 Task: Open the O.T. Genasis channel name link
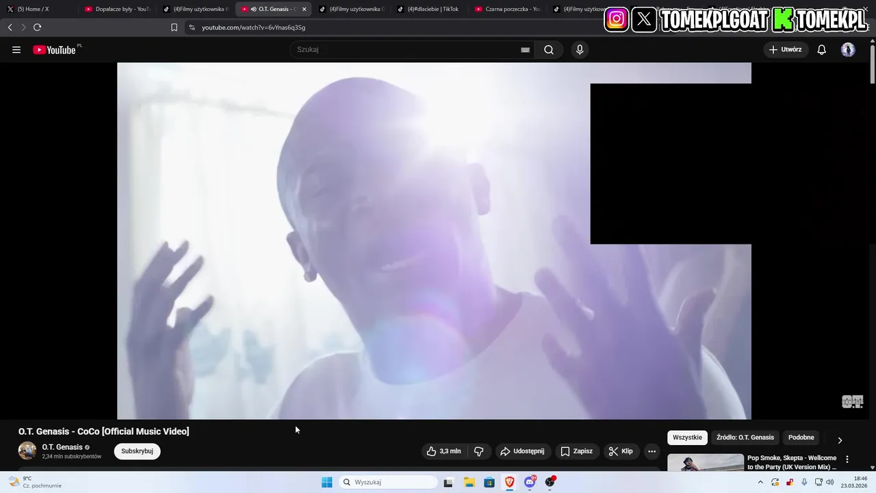pos(62,447)
